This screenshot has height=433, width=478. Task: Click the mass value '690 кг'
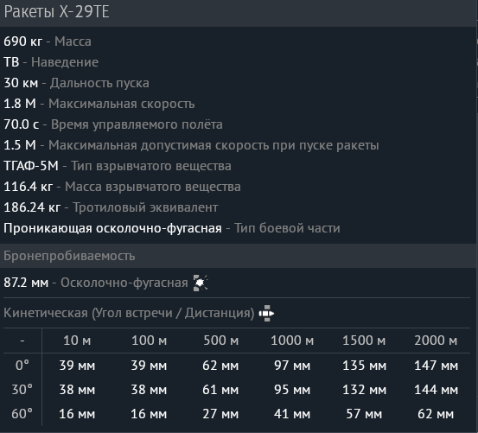pos(22,41)
